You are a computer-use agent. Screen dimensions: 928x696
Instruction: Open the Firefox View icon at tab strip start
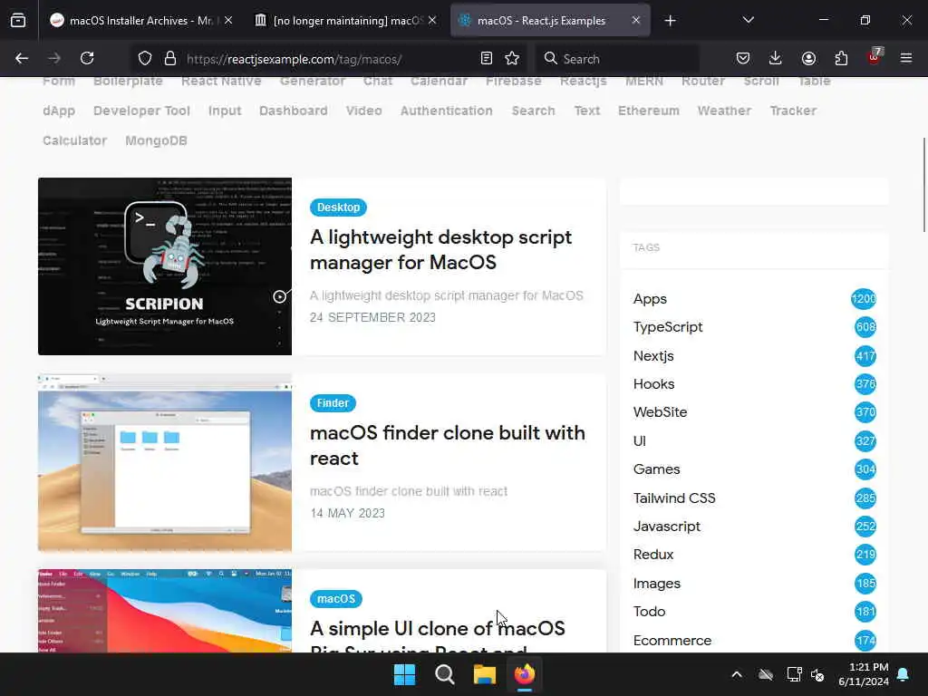click(18, 21)
